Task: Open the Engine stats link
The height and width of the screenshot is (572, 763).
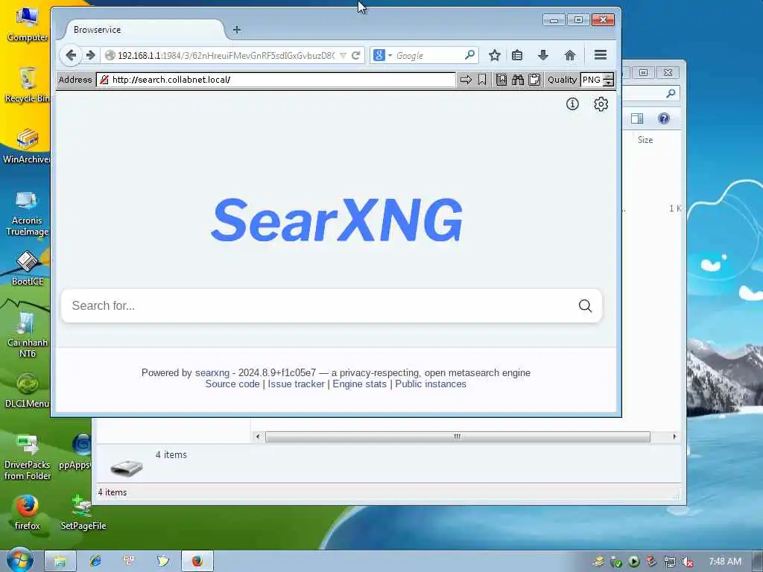Action: 360,384
